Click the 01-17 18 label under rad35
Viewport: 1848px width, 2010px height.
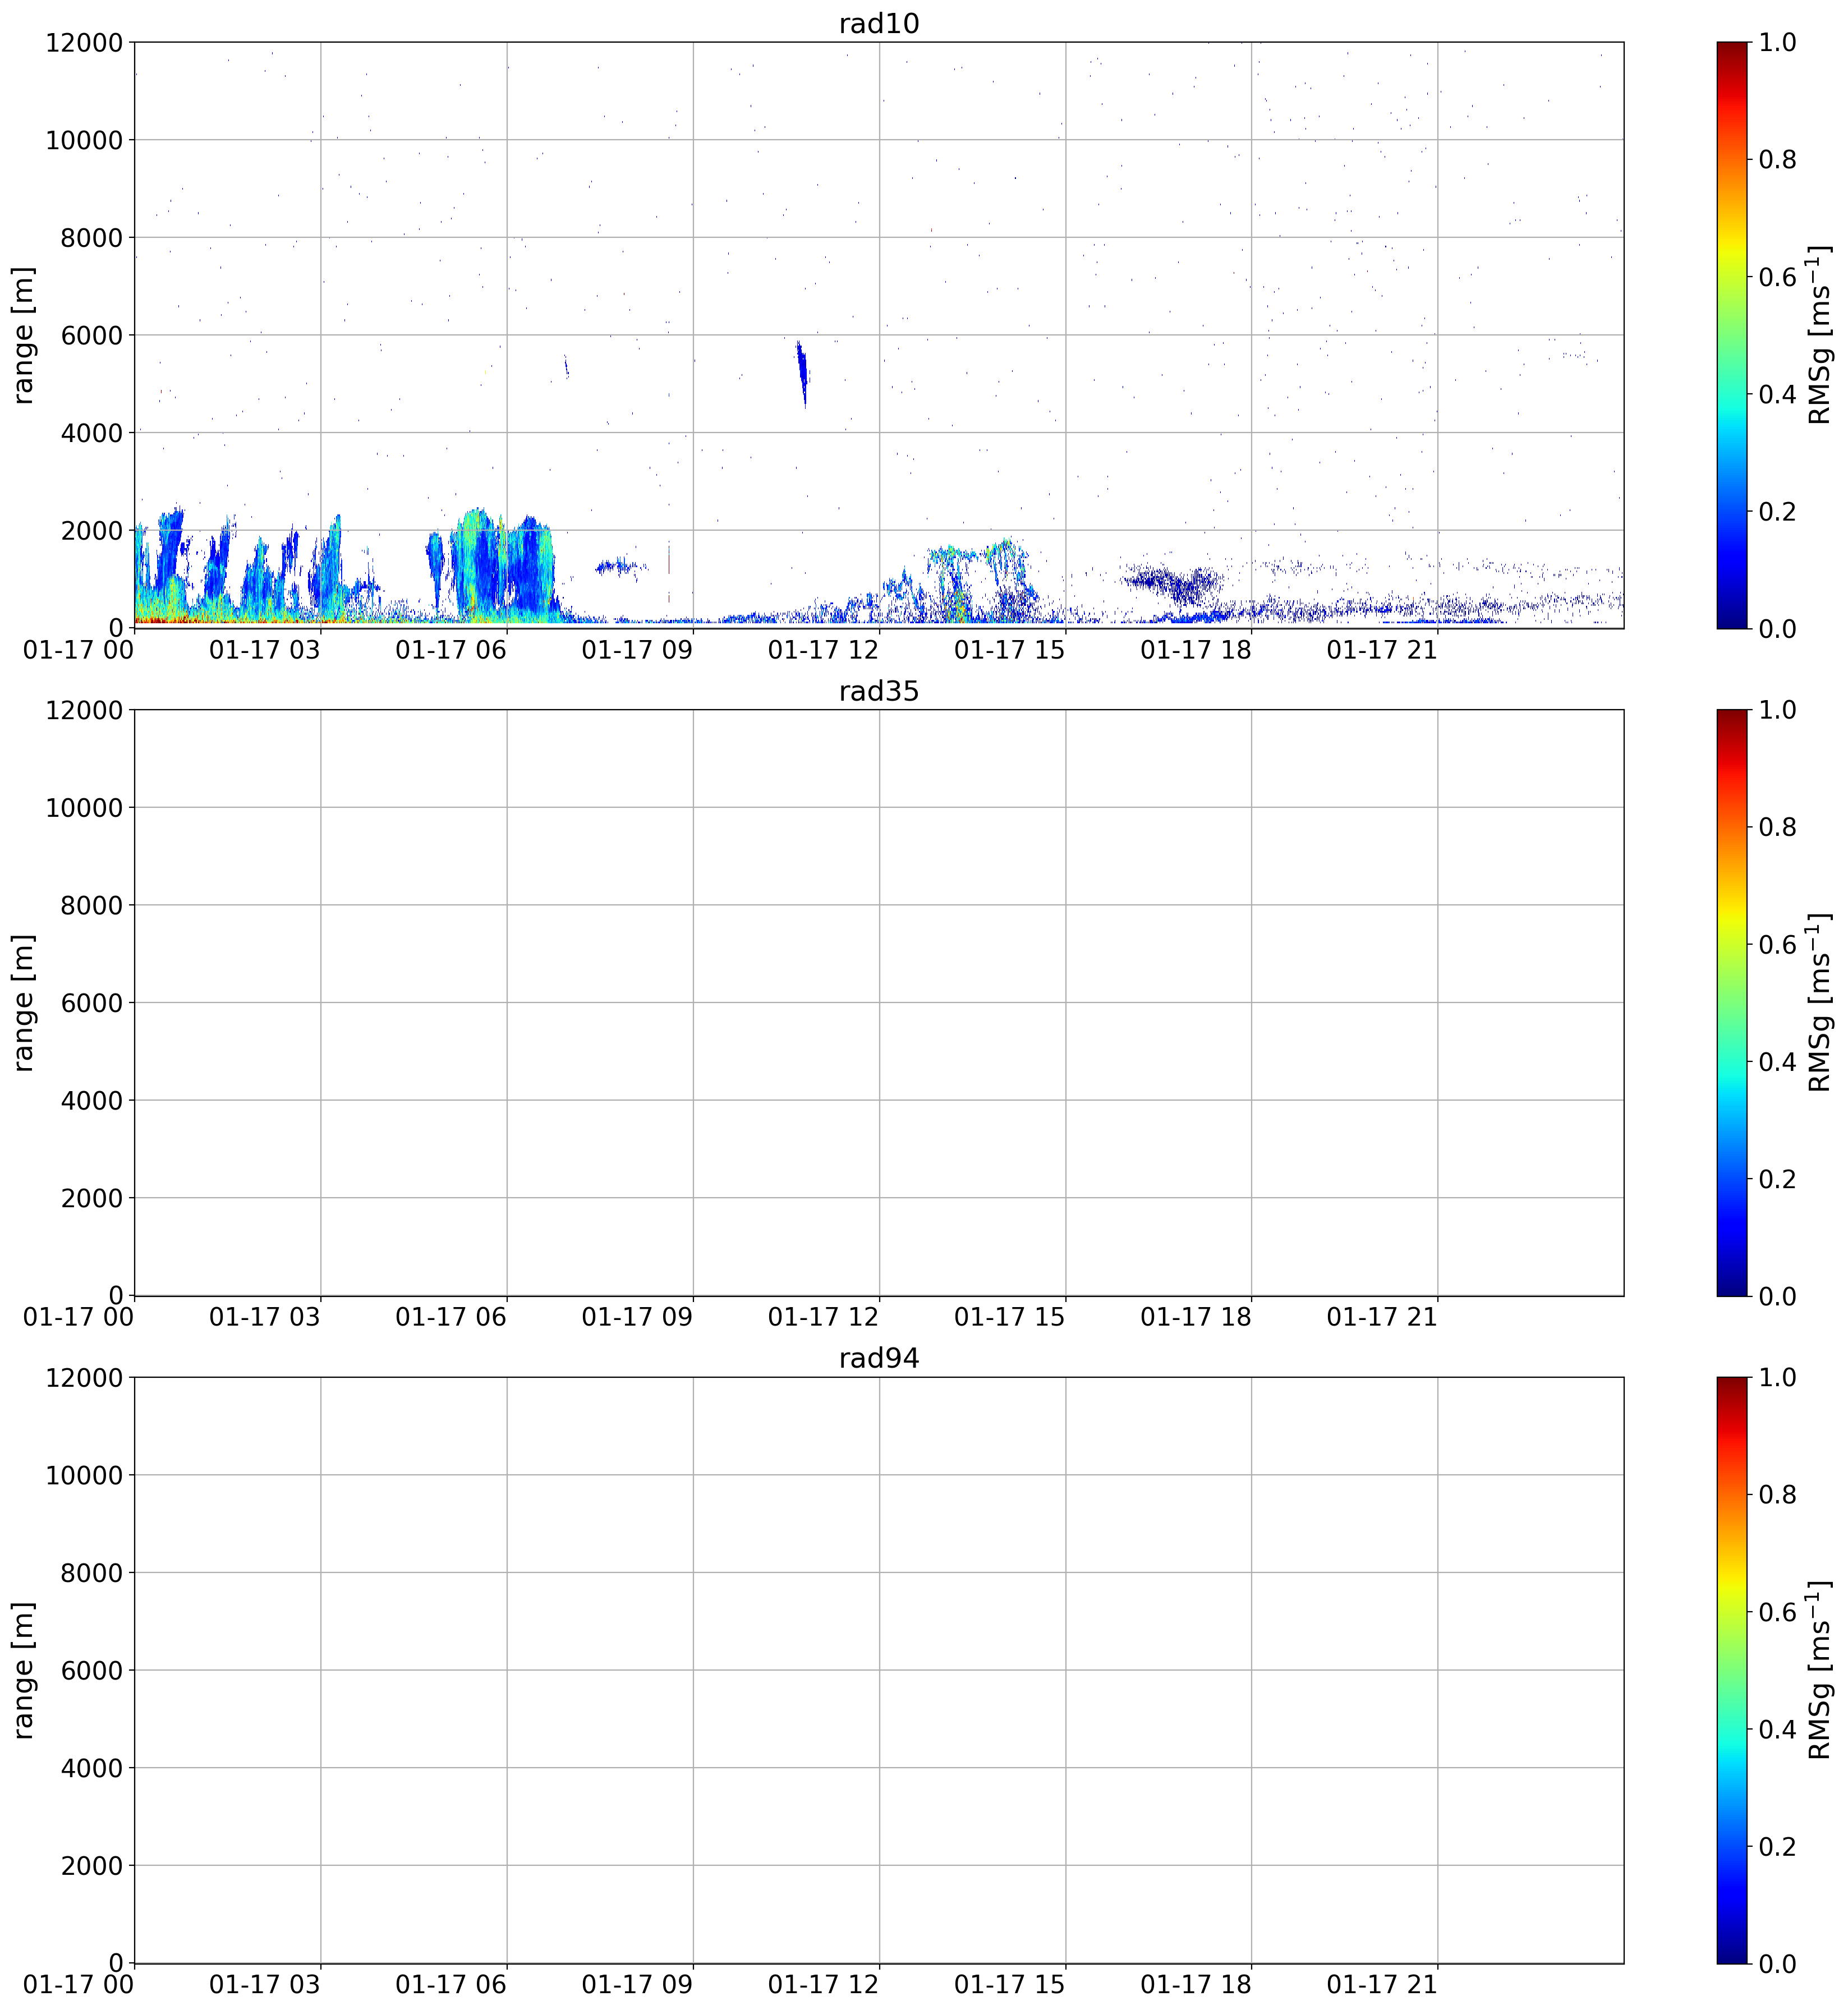tap(1196, 1317)
